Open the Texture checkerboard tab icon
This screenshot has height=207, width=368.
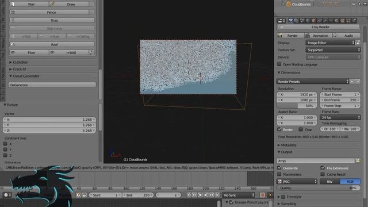(x=343, y=21)
